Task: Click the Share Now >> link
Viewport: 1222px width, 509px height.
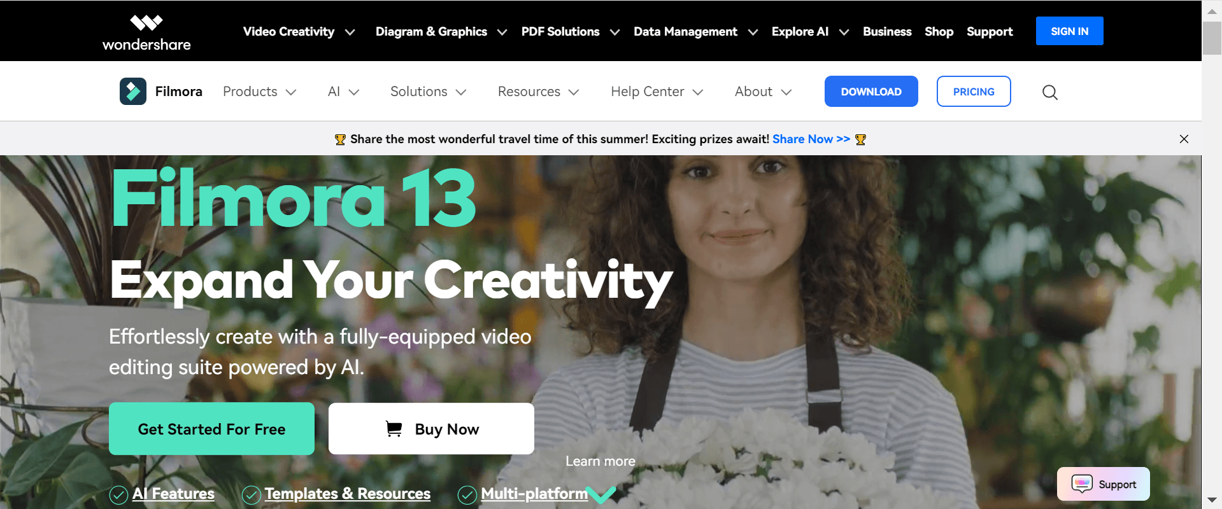Action: [x=811, y=139]
